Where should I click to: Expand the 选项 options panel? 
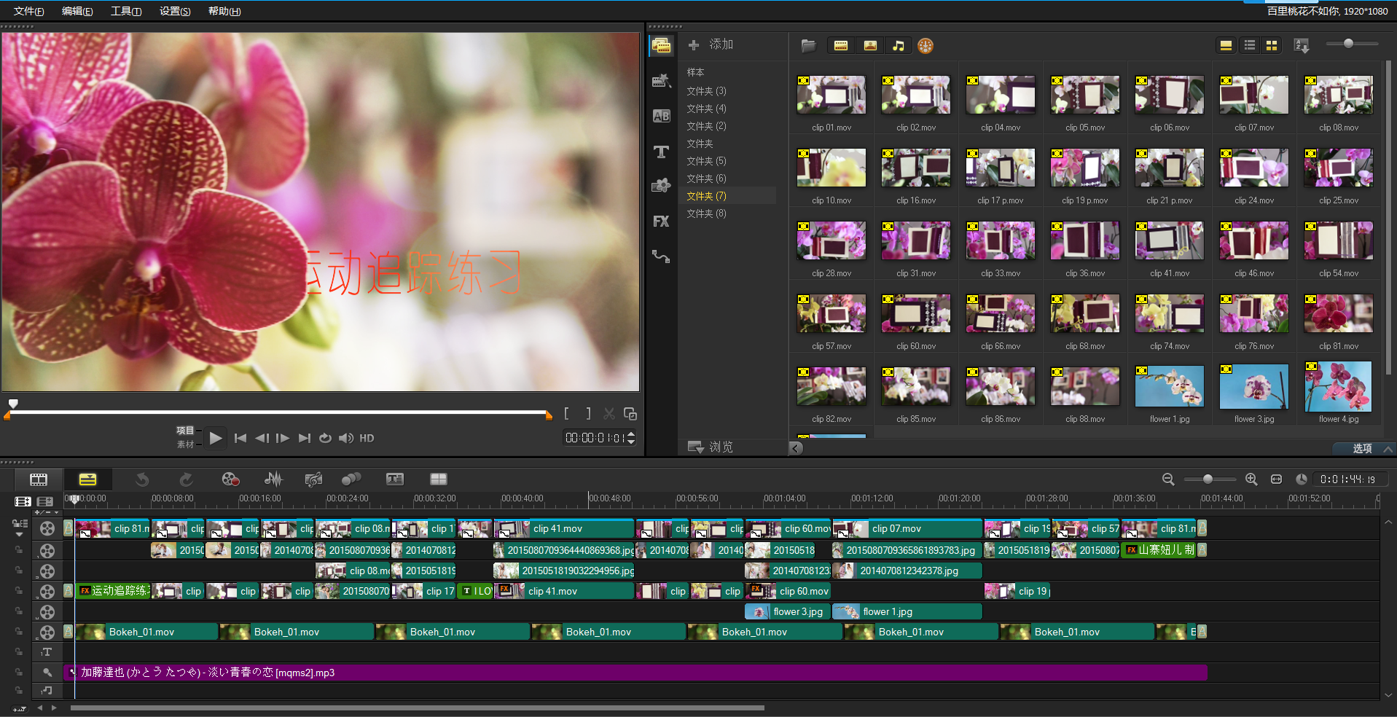[x=1365, y=448]
